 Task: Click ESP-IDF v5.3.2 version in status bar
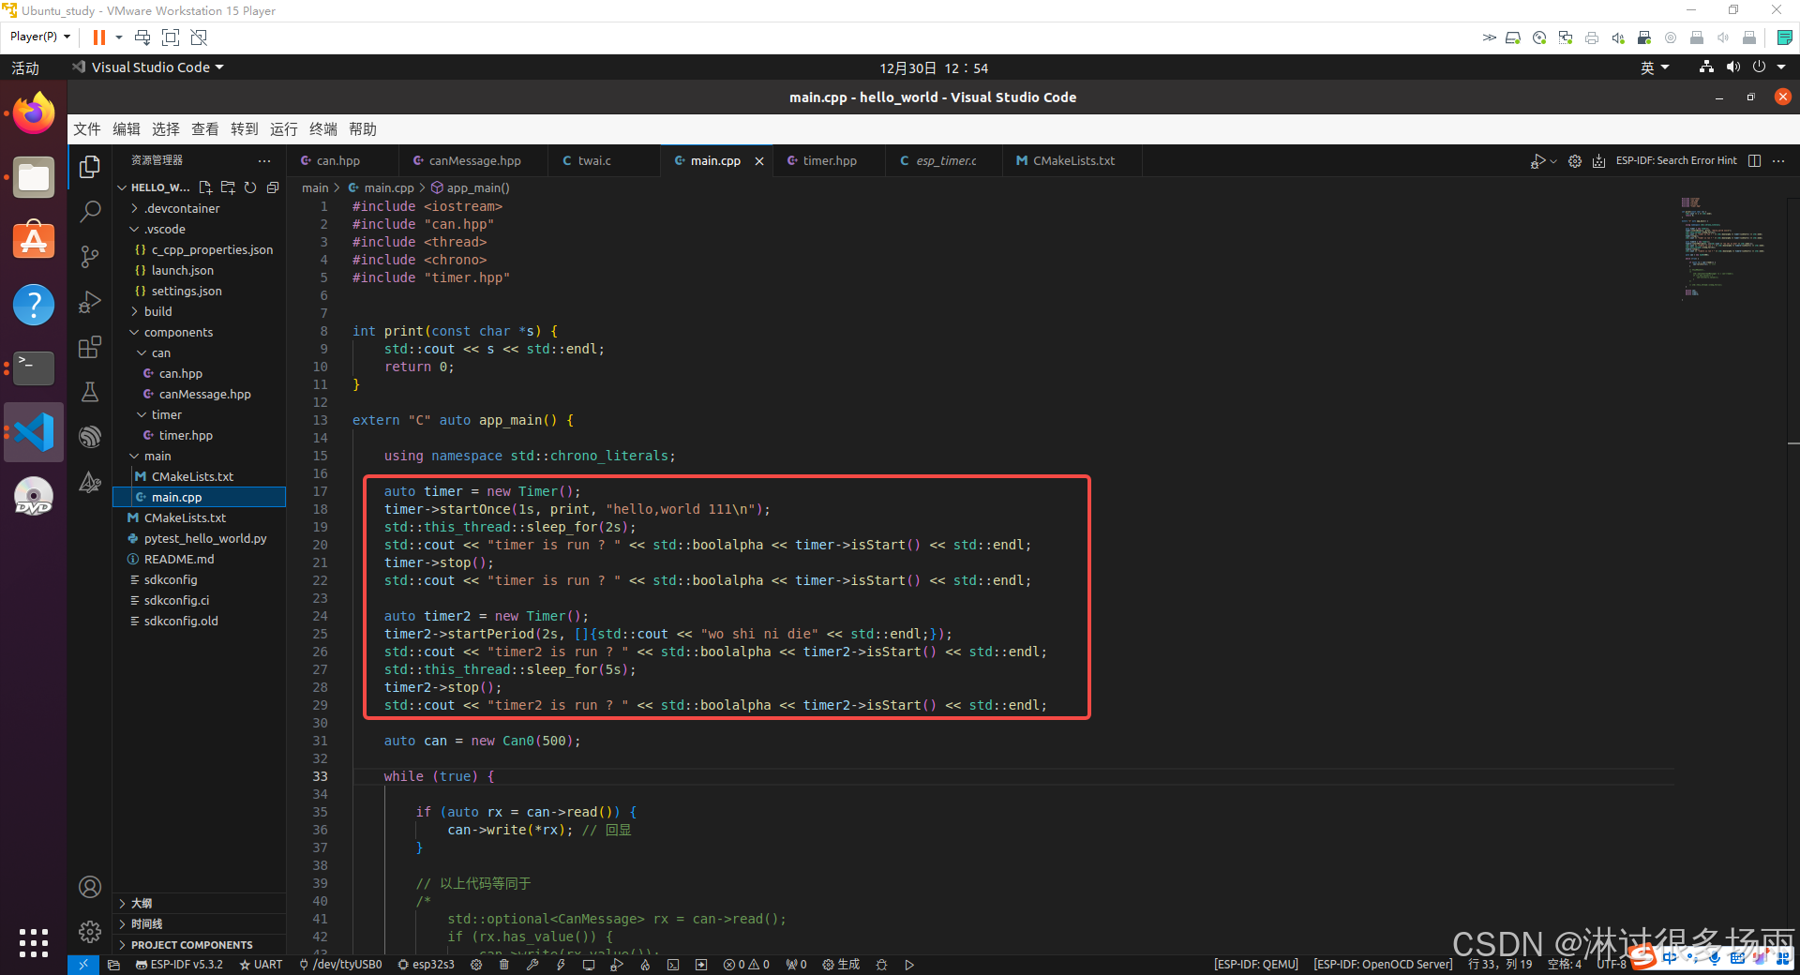point(179,965)
